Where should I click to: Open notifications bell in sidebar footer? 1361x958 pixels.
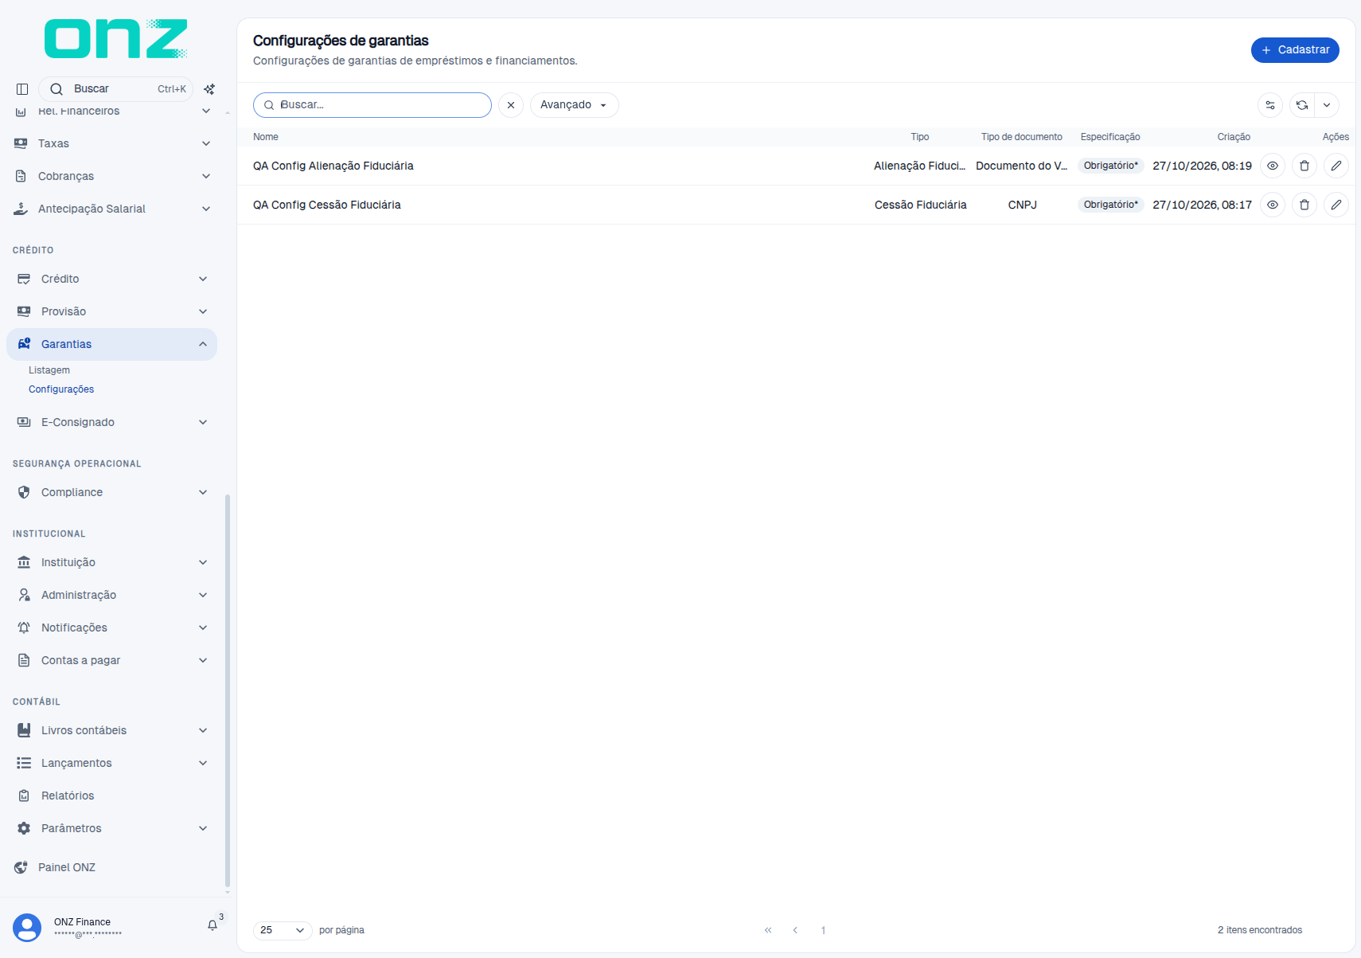coord(213,925)
